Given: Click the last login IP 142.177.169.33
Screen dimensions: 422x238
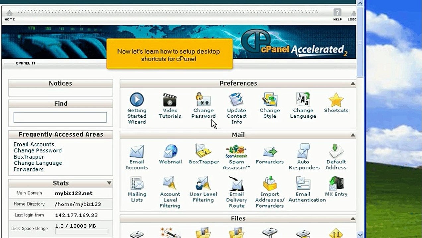Looking at the screenshot, I should tap(76, 215).
